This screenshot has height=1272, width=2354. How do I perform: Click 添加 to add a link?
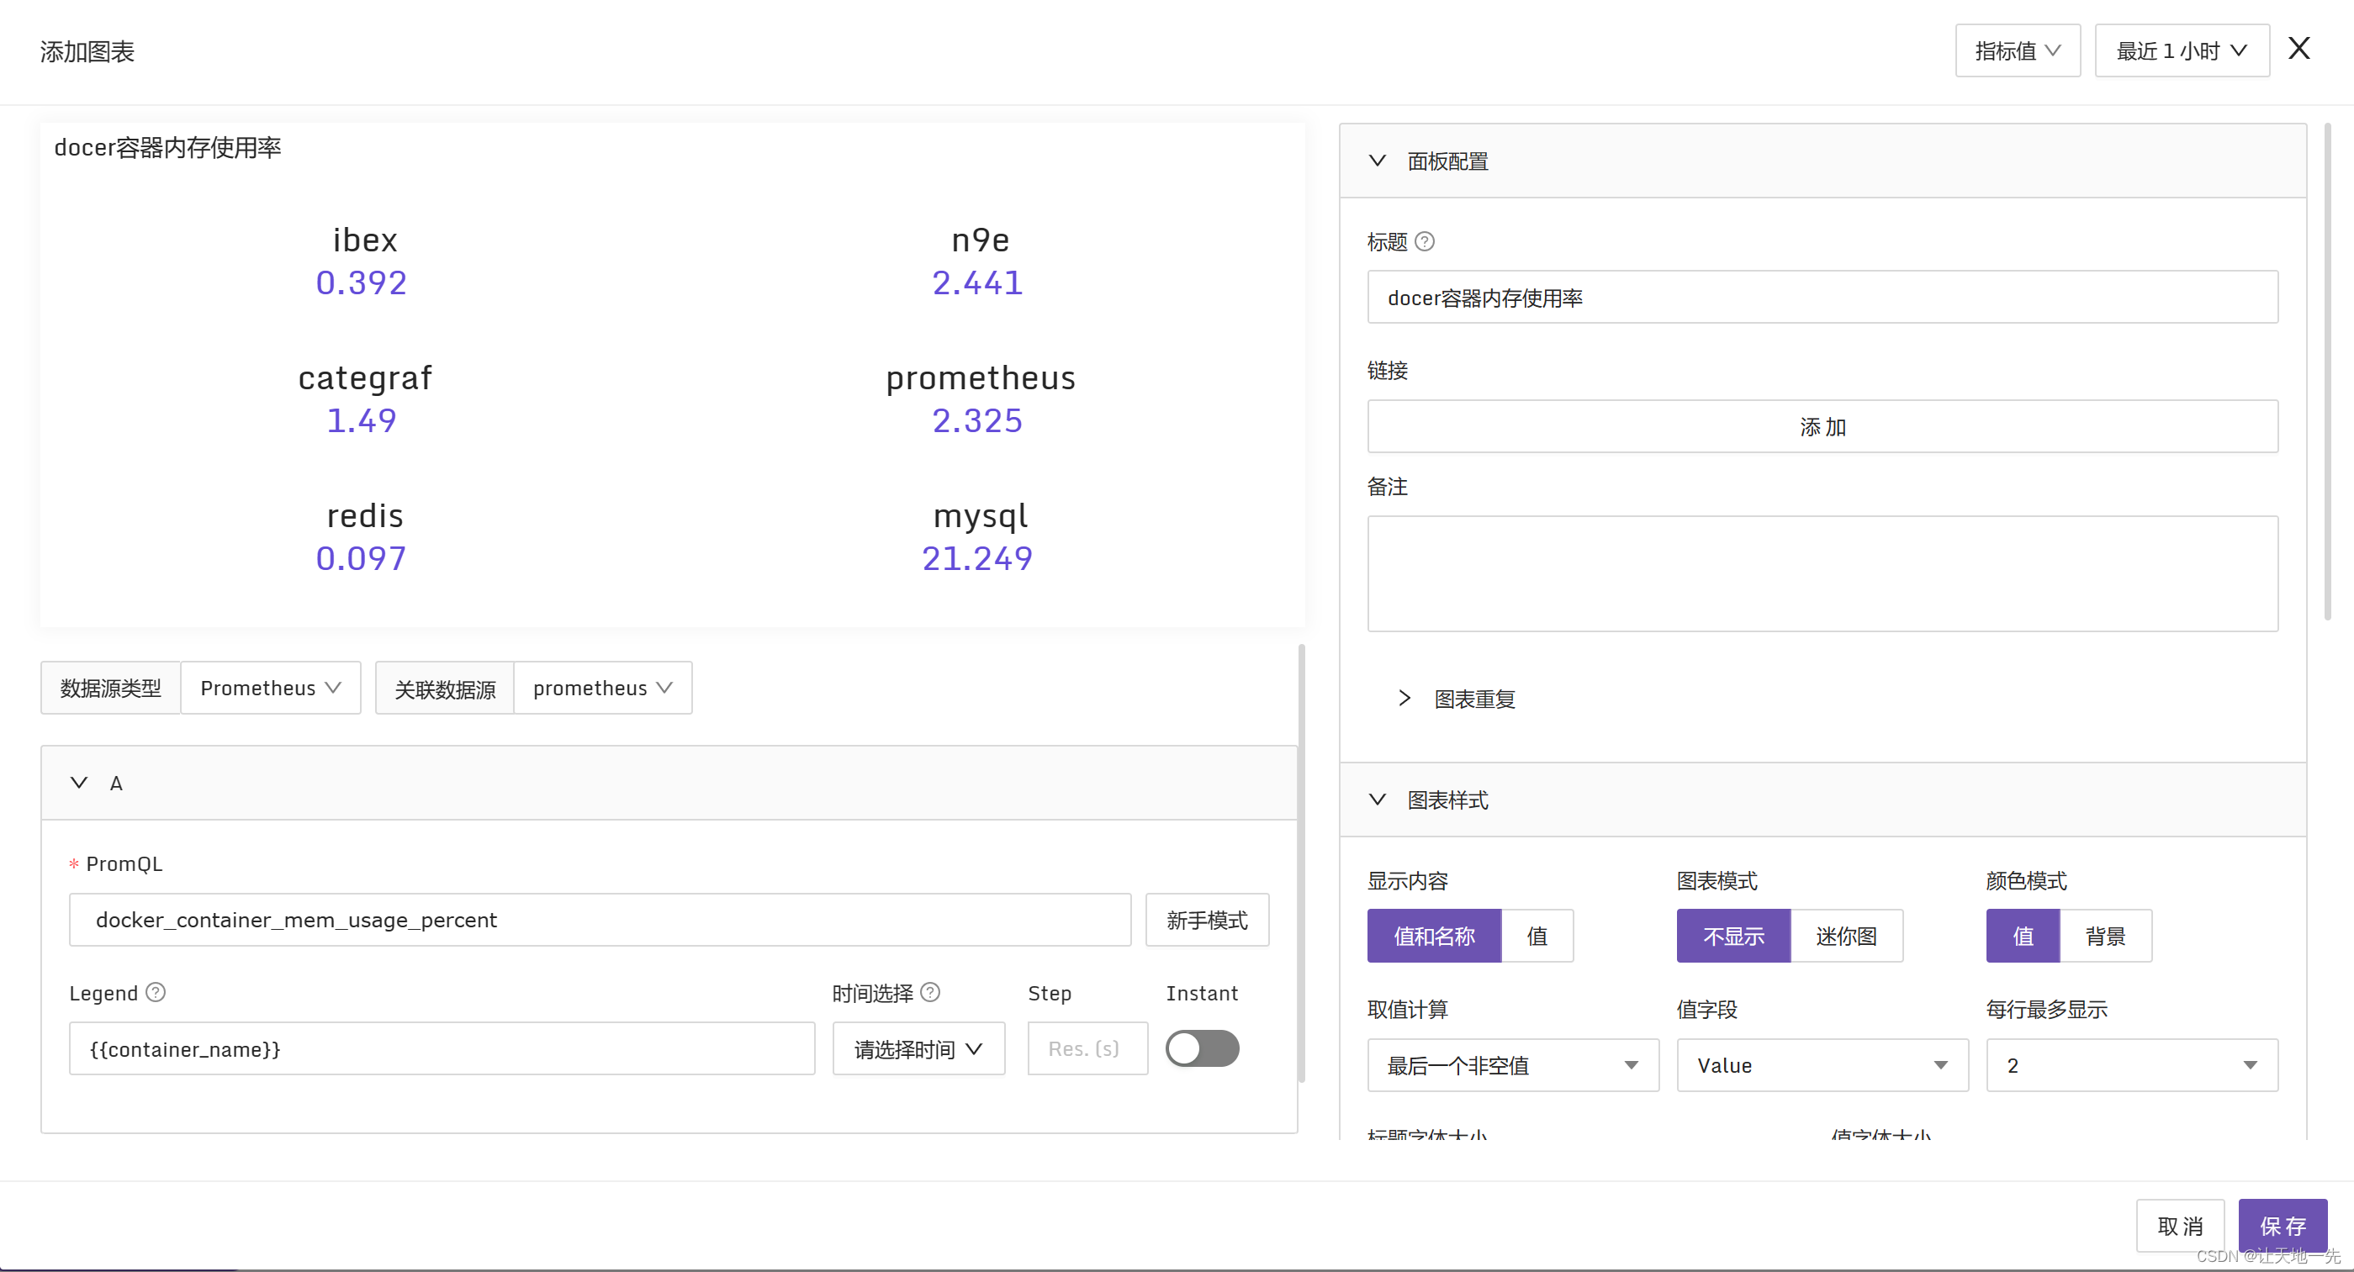[1822, 427]
